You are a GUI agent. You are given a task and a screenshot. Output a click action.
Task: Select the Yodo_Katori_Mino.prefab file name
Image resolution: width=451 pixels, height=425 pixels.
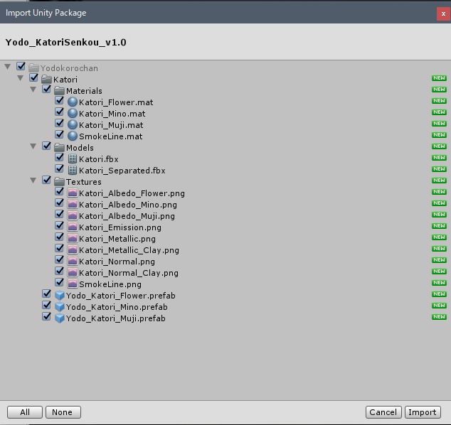117,307
